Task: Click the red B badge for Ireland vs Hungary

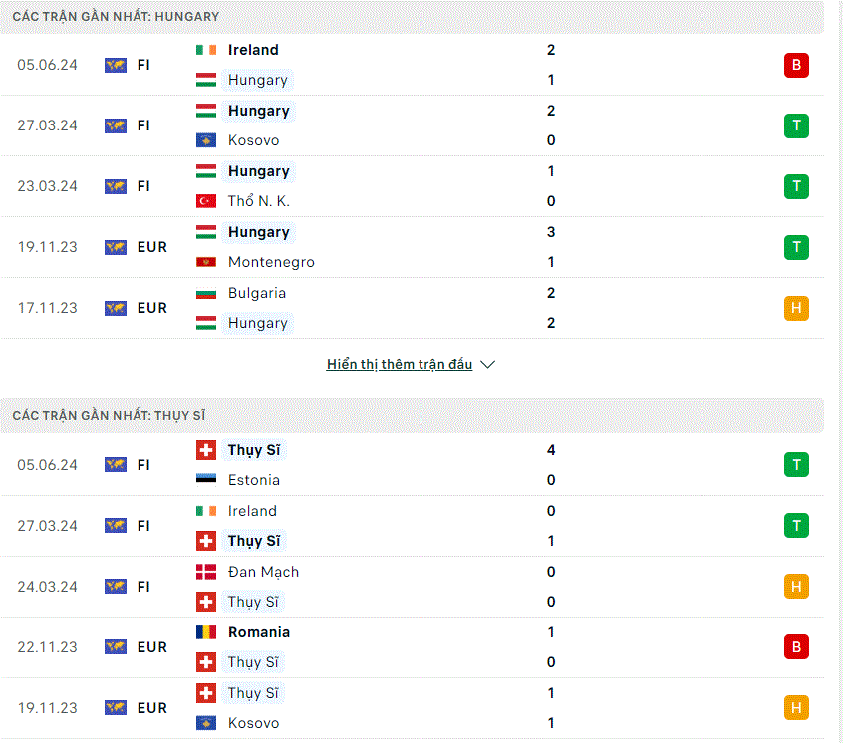Action: pyautogui.click(x=796, y=65)
